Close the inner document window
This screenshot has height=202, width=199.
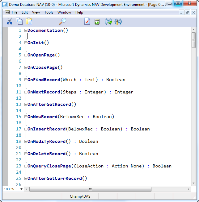pyautogui.click(x=193, y=13)
